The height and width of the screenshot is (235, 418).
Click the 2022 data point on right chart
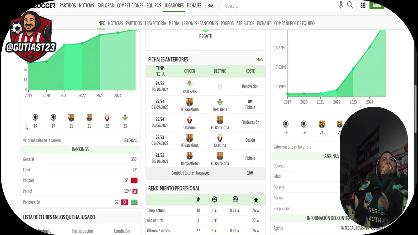coord(337,90)
